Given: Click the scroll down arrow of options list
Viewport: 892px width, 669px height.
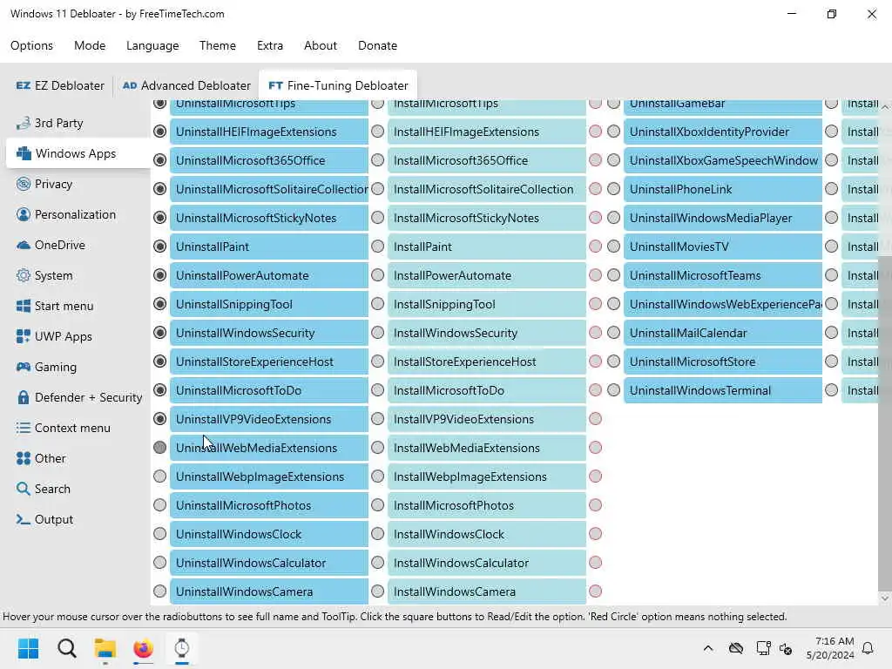Looking at the screenshot, I should tap(885, 598).
